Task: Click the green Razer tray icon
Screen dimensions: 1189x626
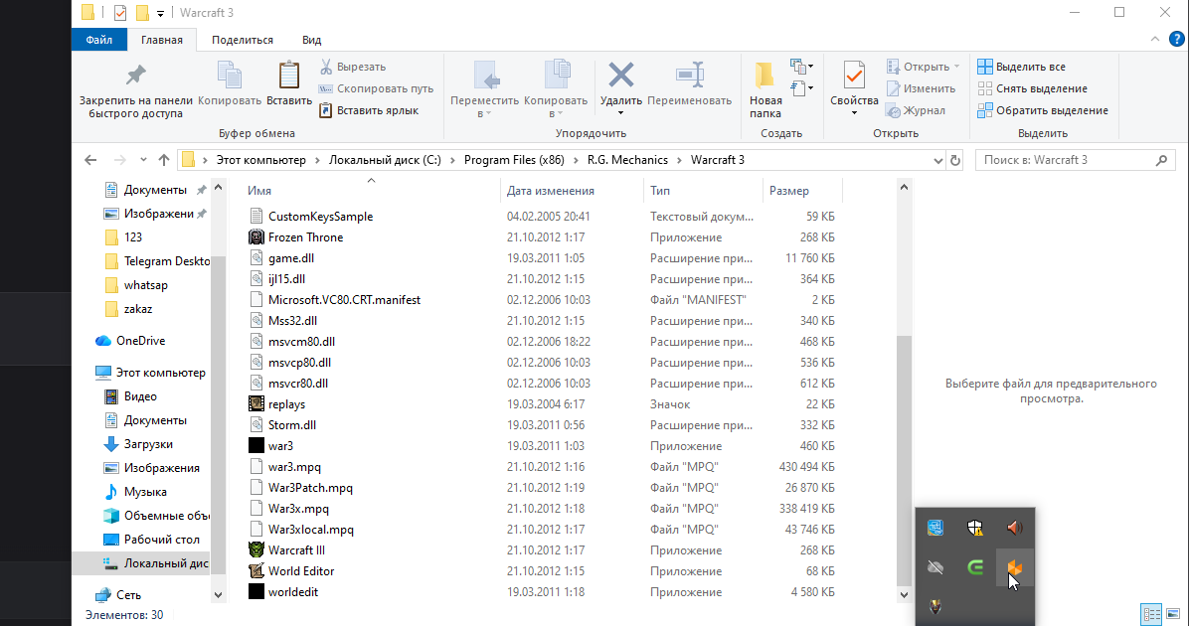Action: click(x=975, y=567)
